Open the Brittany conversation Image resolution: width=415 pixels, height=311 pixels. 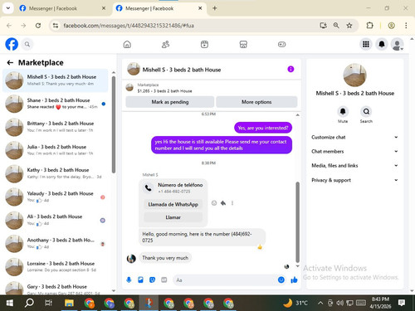56,127
